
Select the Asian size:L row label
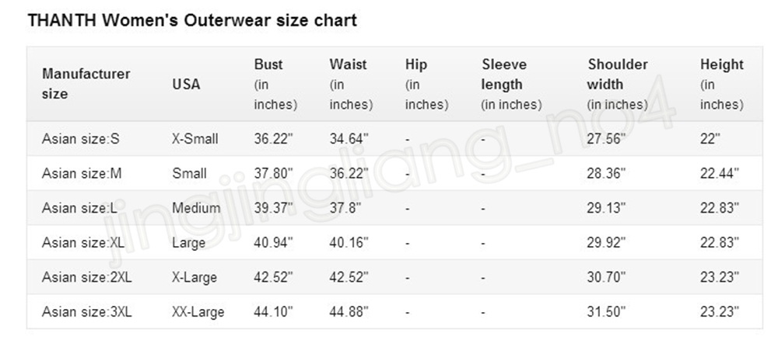point(79,208)
